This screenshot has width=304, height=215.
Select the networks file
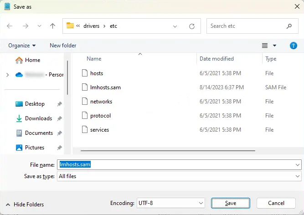(101, 102)
